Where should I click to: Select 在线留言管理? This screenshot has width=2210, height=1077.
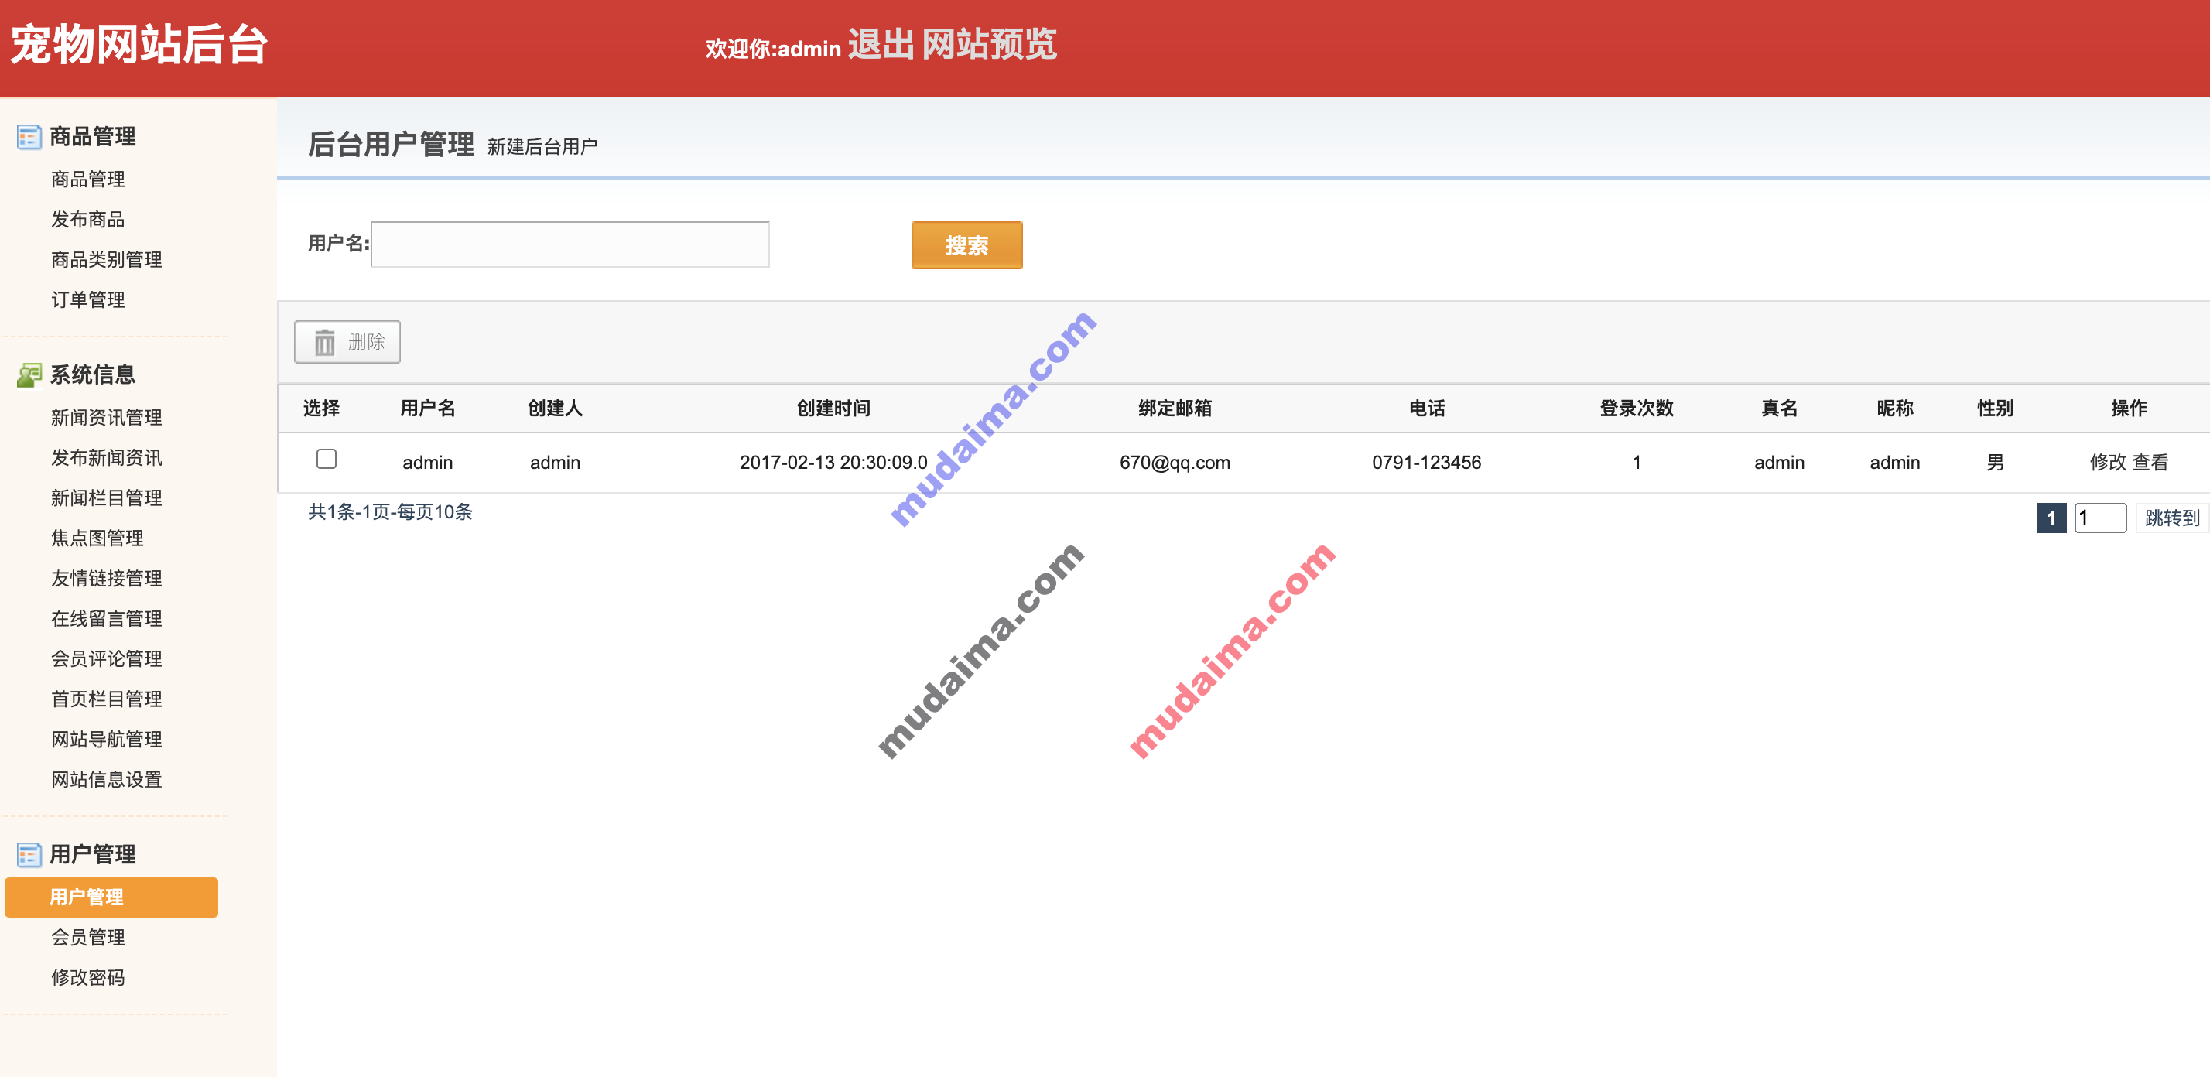pyautogui.click(x=106, y=619)
